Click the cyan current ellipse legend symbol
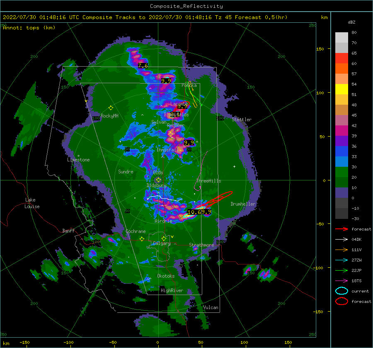Image resolution: width=373 pixels, height=348 pixels. pyautogui.click(x=342, y=291)
